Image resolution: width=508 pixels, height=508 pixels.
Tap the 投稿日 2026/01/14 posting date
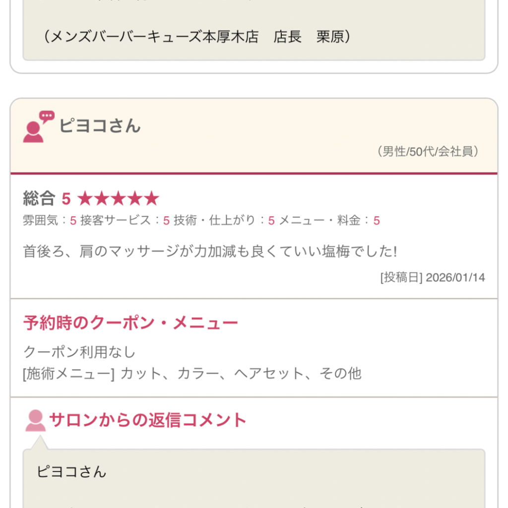(x=432, y=277)
